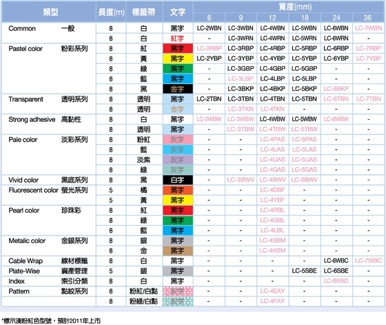This screenshot has height=325, width=386.
Task: Select the LC-4LBL cell
Action: pos(272,231)
